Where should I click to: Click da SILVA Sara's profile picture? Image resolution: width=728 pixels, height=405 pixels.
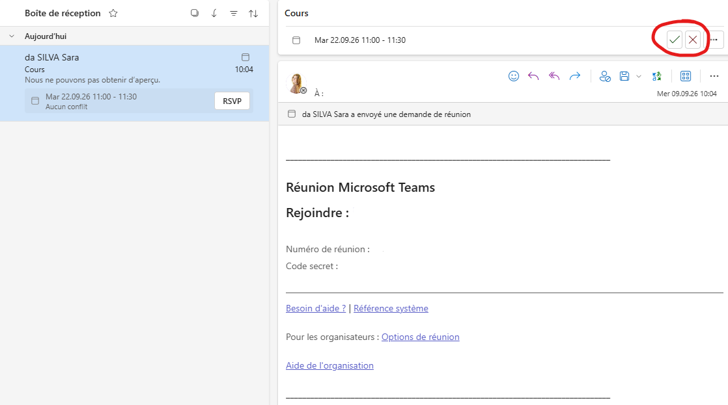[297, 84]
